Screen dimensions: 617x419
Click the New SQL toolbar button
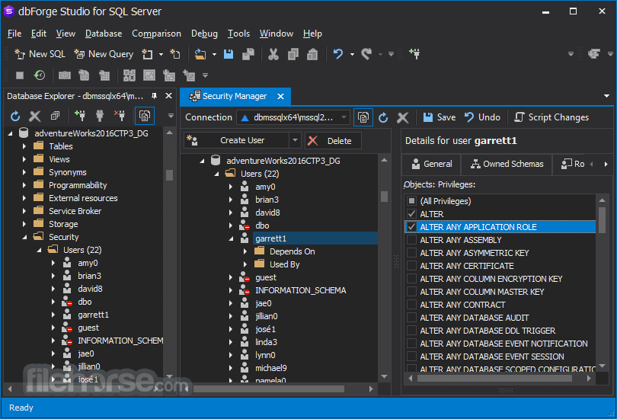40,54
